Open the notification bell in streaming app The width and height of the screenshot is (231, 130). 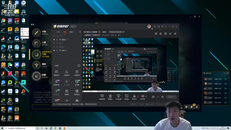(x=170, y=34)
